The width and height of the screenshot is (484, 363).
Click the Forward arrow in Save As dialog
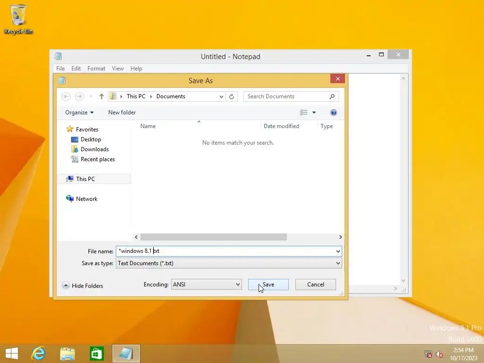pos(79,96)
